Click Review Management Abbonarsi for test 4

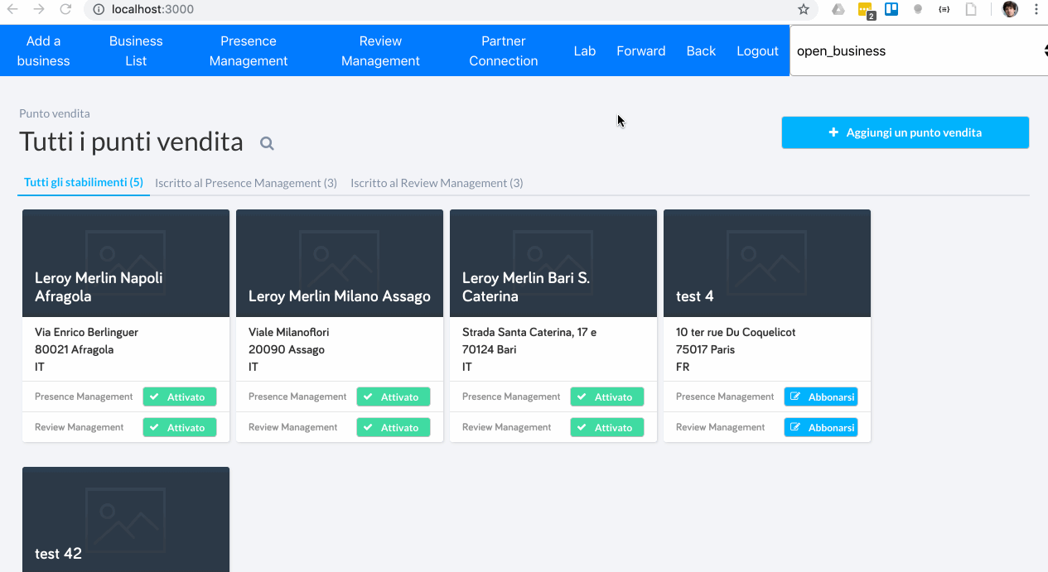[821, 427]
